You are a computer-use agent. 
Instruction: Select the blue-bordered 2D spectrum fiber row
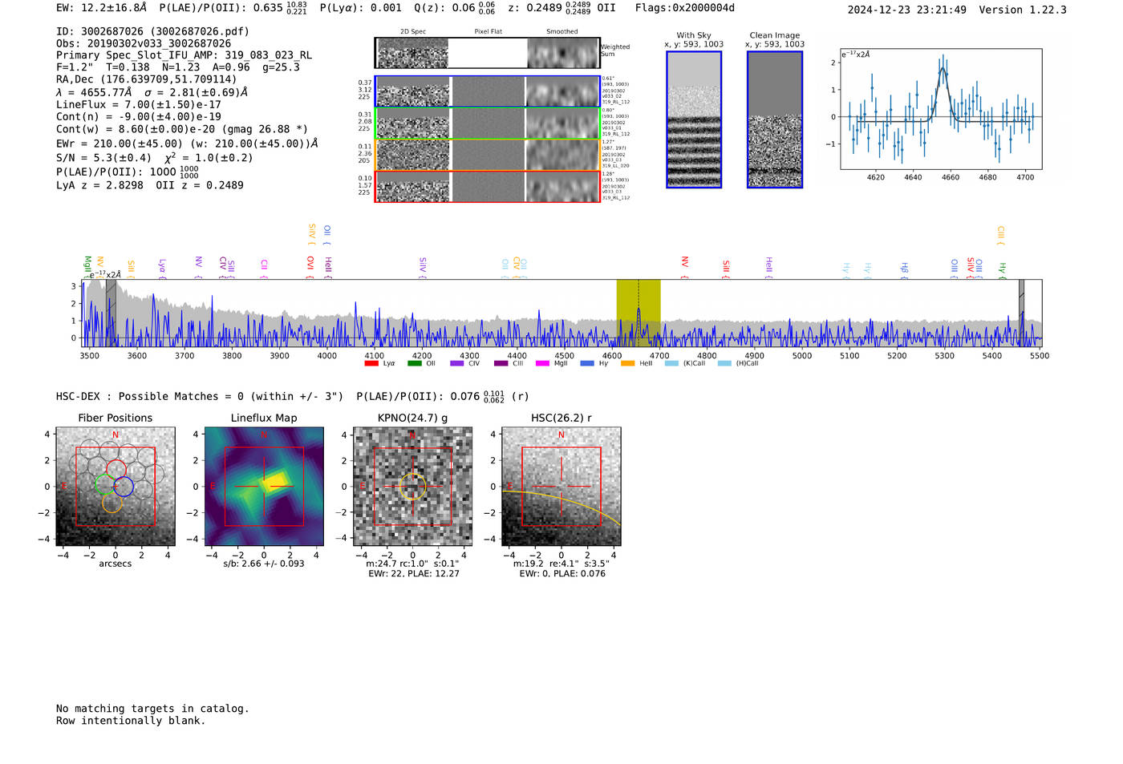pos(488,91)
